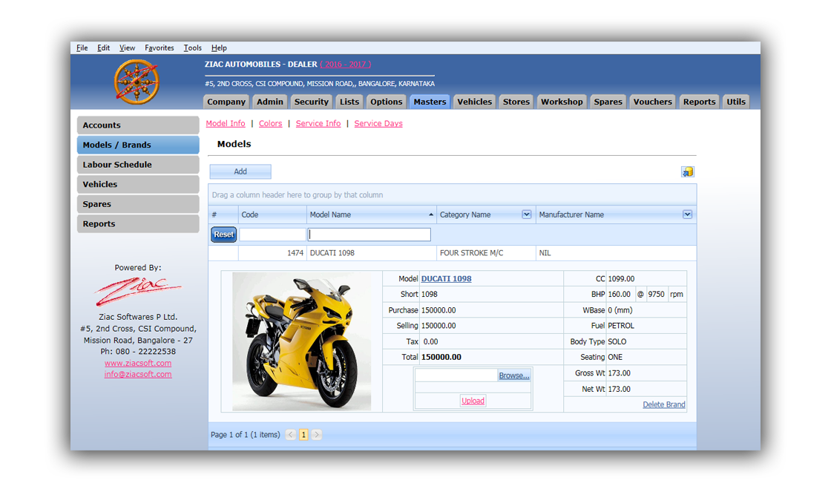Sort by the Model Name column header
The image size is (831, 492).
tap(372, 214)
